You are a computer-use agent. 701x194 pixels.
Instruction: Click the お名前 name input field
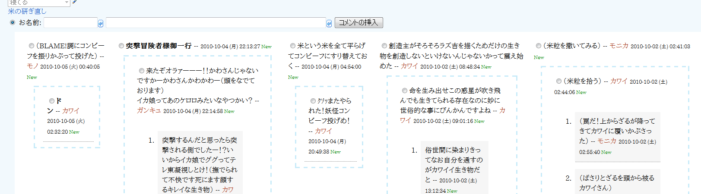click(70, 23)
